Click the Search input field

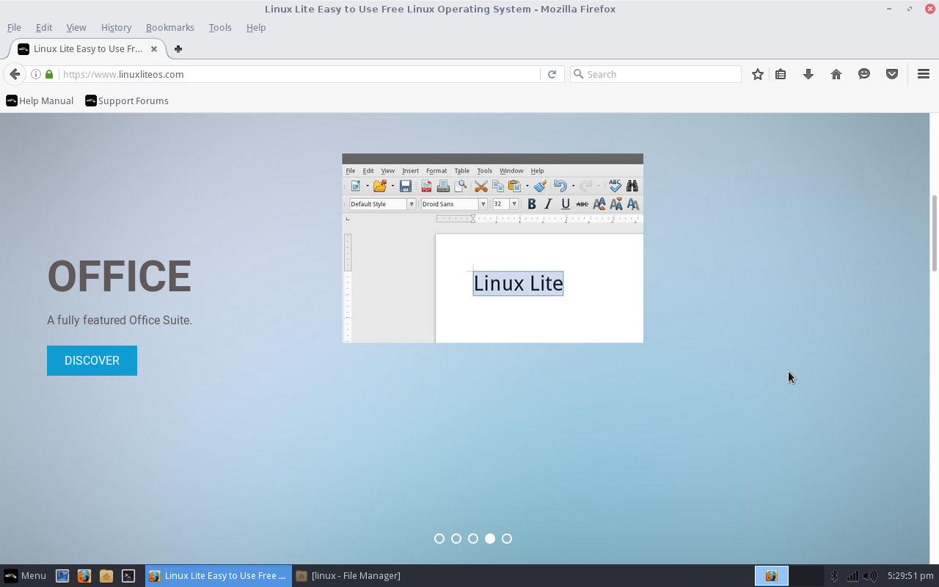(x=656, y=74)
